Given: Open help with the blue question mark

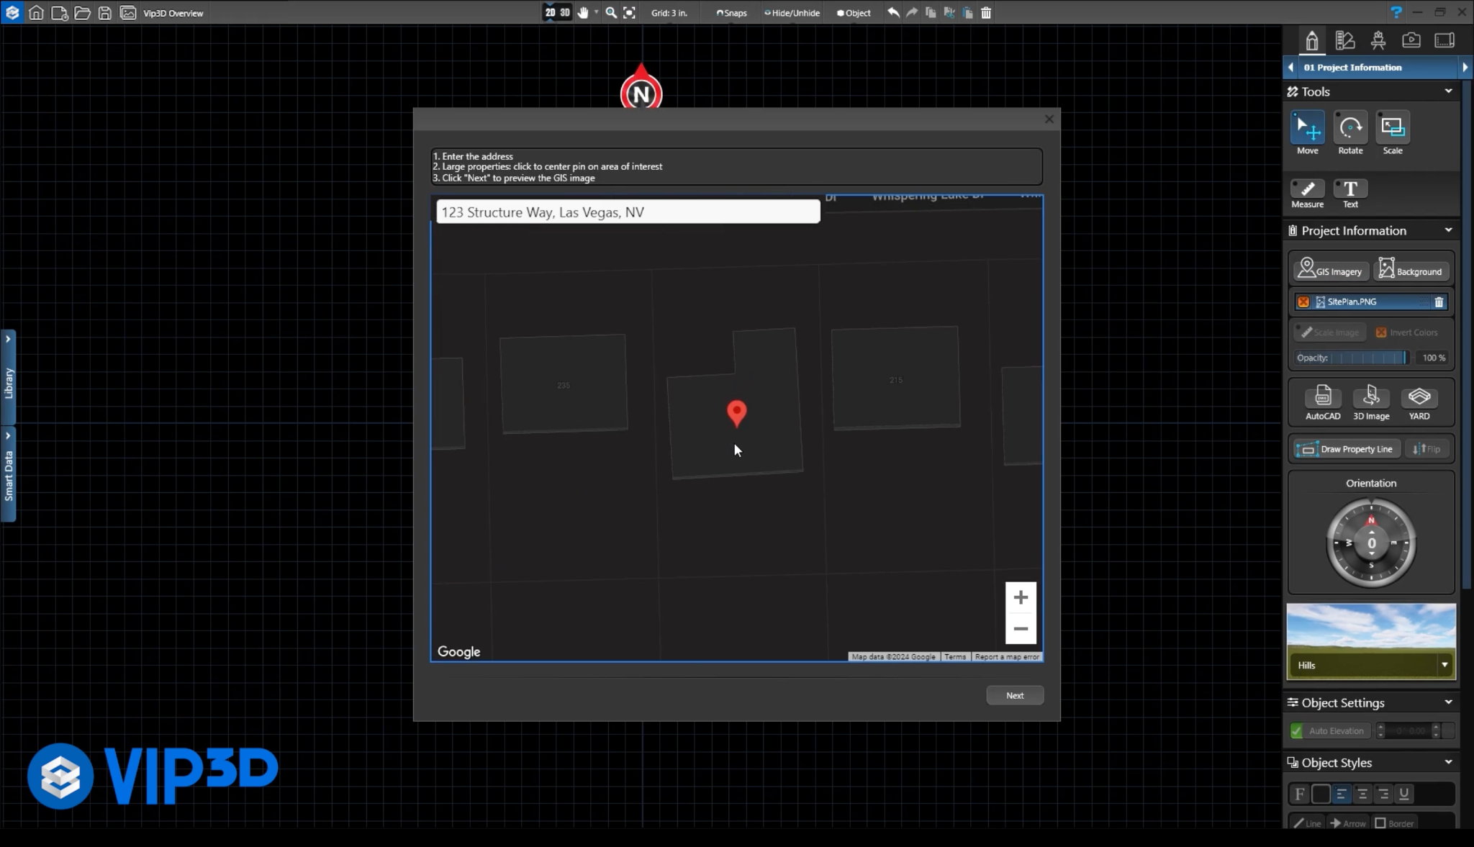Looking at the screenshot, I should pyautogui.click(x=1396, y=12).
